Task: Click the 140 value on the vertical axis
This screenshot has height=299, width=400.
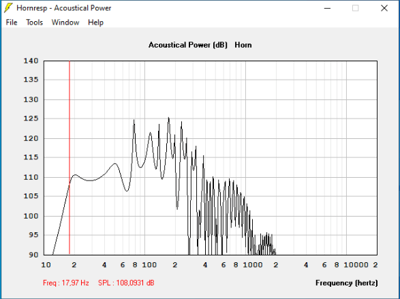Action: tap(31, 61)
